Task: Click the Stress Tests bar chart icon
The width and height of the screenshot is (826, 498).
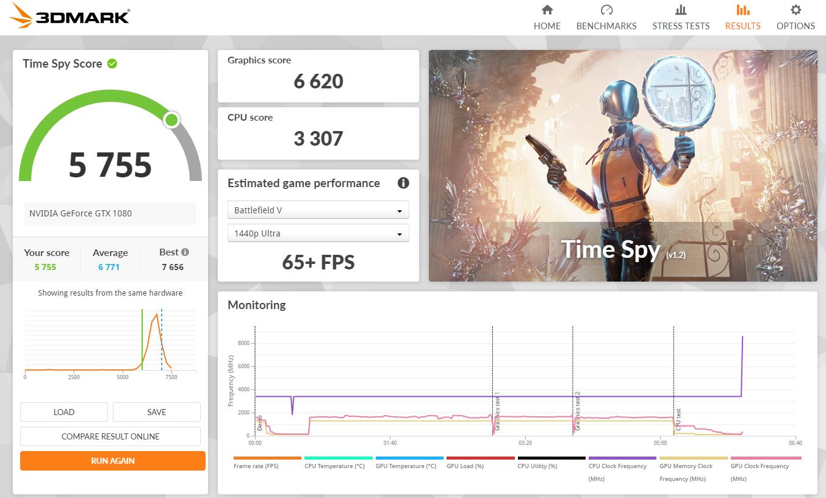Action: point(681,10)
